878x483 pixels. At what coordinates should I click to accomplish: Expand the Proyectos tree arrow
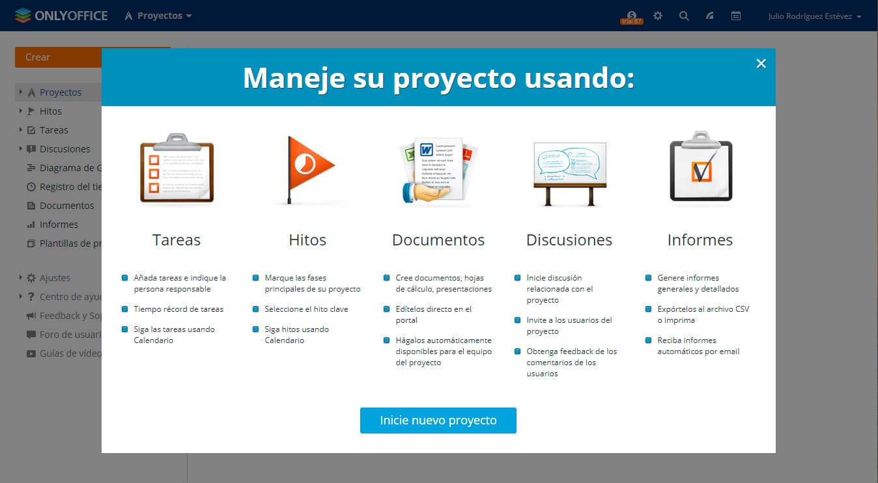coord(21,92)
